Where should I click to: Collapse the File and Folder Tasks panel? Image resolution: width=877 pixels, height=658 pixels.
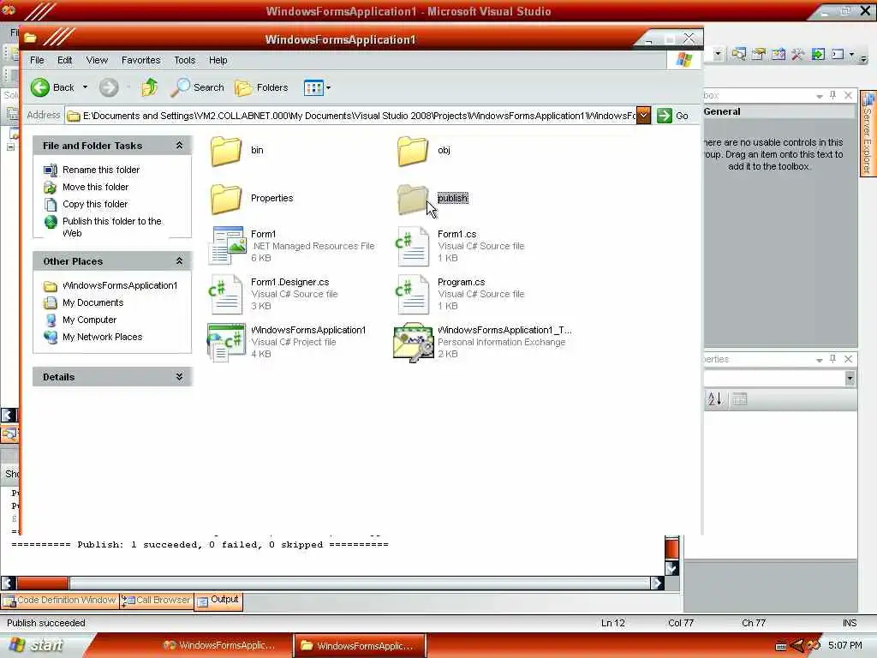(179, 146)
